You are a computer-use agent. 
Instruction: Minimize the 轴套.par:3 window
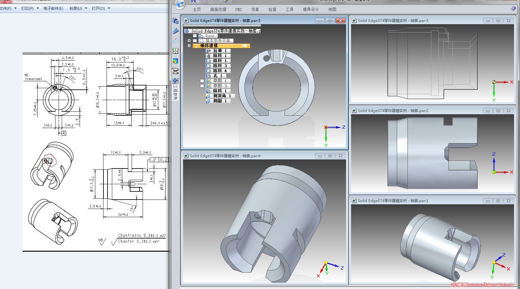487,20
